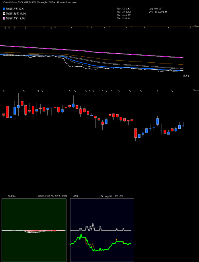Select the 'DOW MT: 0.93' legend text
This screenshot has height=262, width=199.
(16, 13)
